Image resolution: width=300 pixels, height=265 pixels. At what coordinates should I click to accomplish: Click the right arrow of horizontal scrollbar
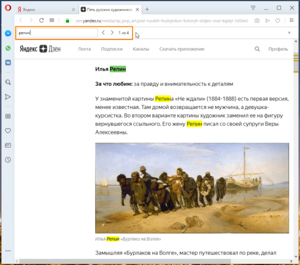pos(291,261)
